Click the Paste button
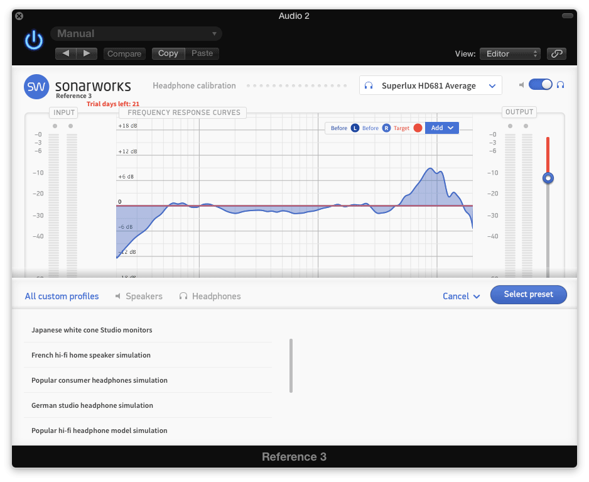The width and height of the screenshot is (589, 482). pos(202,53)
